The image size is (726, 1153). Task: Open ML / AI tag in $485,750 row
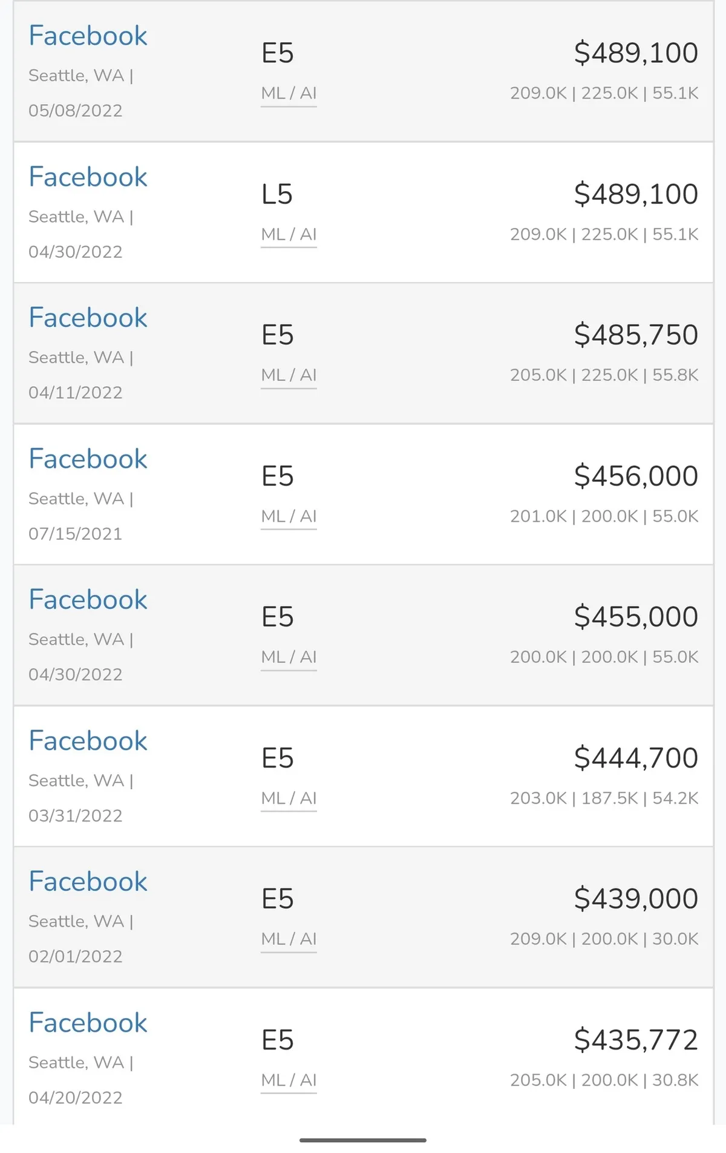coord(289,375)
